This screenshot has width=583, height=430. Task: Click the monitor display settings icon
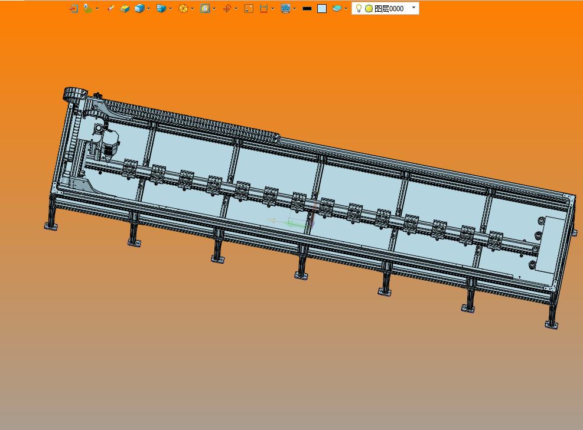[x=285, y=8]
